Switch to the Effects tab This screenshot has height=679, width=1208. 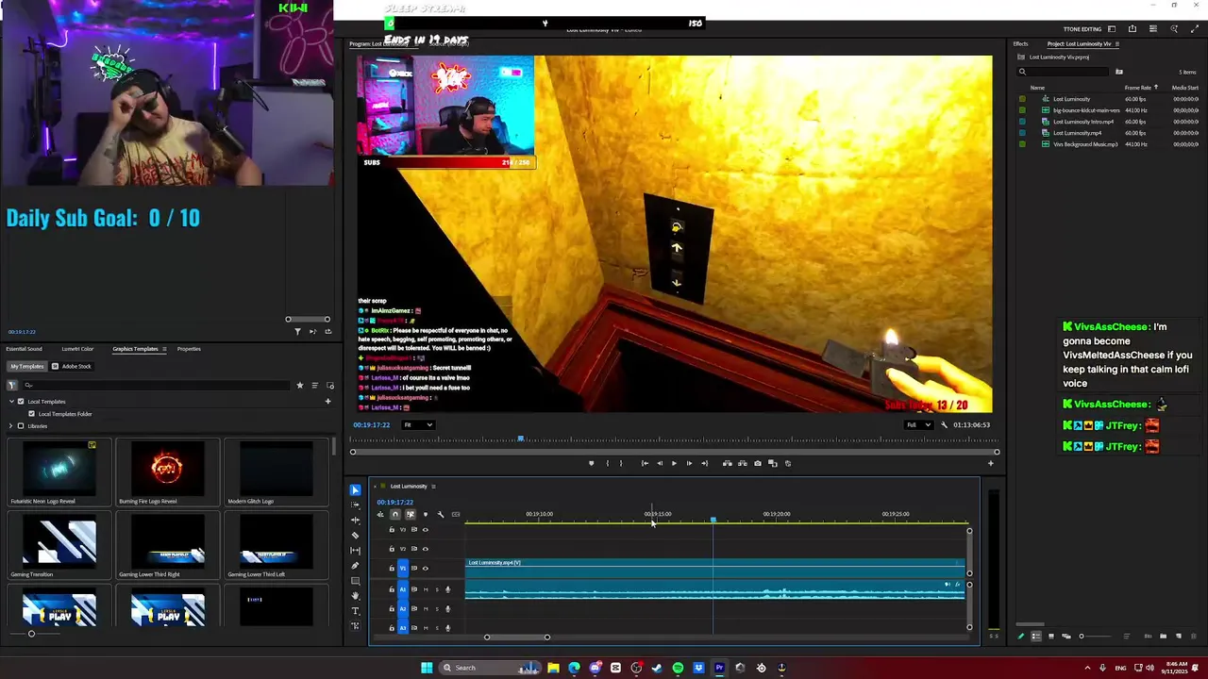pos(1020,43)
